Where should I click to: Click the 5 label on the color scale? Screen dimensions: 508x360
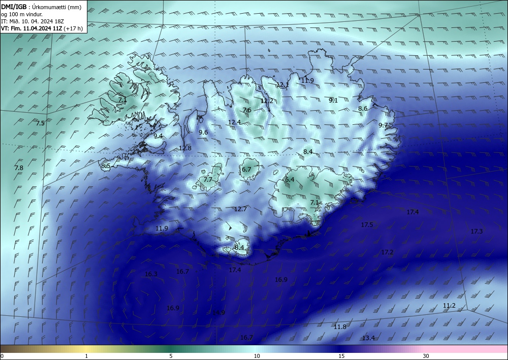pos(171,356)
